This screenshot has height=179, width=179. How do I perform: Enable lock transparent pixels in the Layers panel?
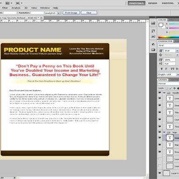point(167,88)
